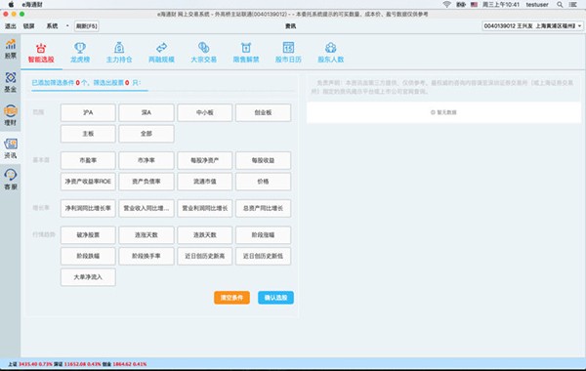586x371 pixels.
Task: Click the 上证 3435.40 index in status bar
Action: pyautogui.click(x=30, y=364)
